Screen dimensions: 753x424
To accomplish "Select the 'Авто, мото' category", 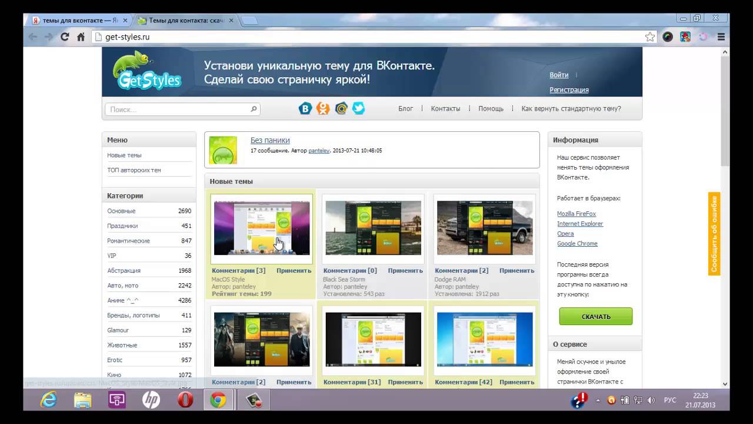I will (x=123, y=286).
